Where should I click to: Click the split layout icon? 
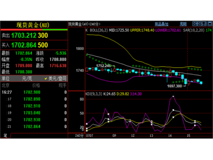click(x=204, y=24)
